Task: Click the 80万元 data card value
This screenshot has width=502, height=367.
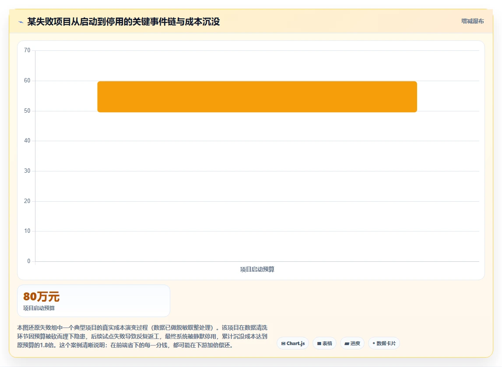Action: click(x=41, y=296)
